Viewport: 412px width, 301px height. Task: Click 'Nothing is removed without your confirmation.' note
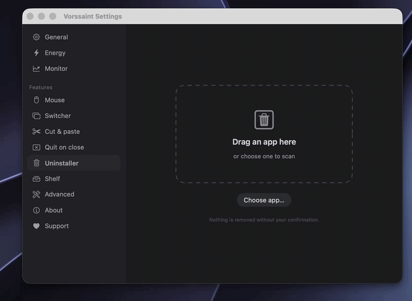(264, 220)
